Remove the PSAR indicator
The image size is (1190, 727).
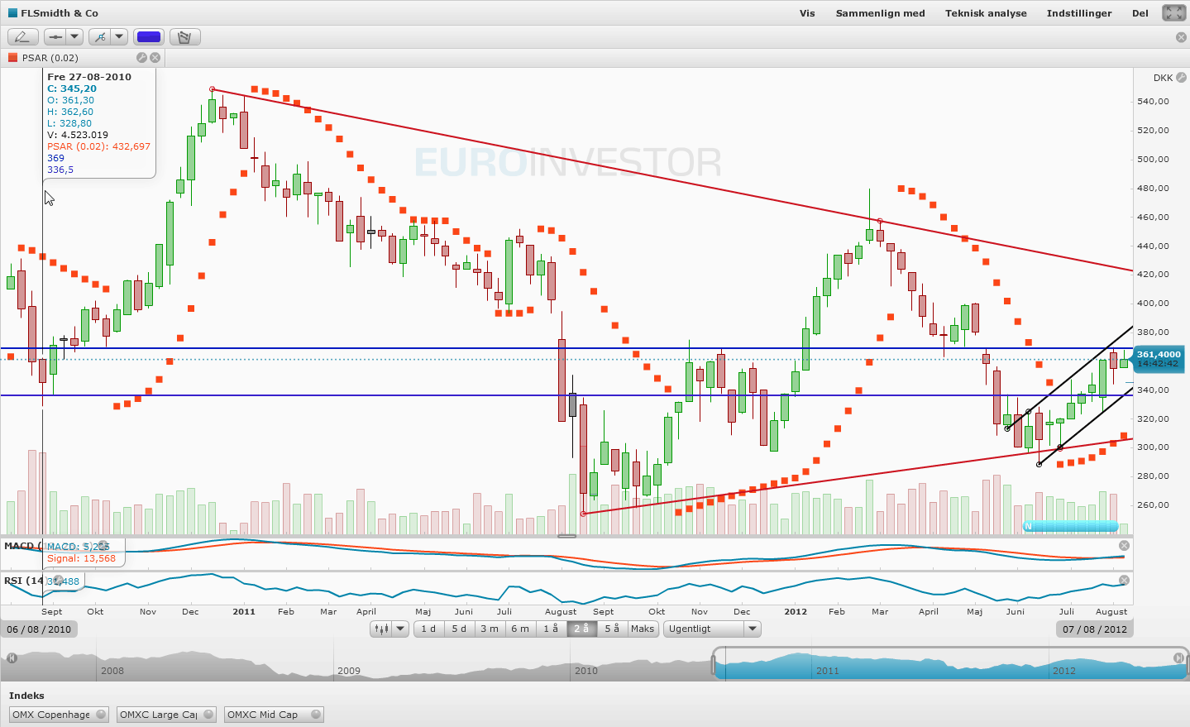pyautogui.click(x=155, y=58)
